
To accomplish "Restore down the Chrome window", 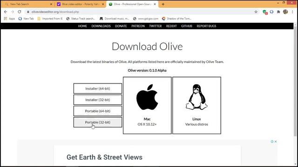I will pos(284,3).
